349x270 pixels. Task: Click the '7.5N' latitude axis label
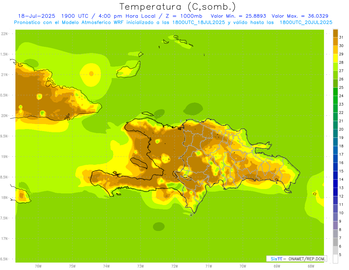tap(3, 218)
